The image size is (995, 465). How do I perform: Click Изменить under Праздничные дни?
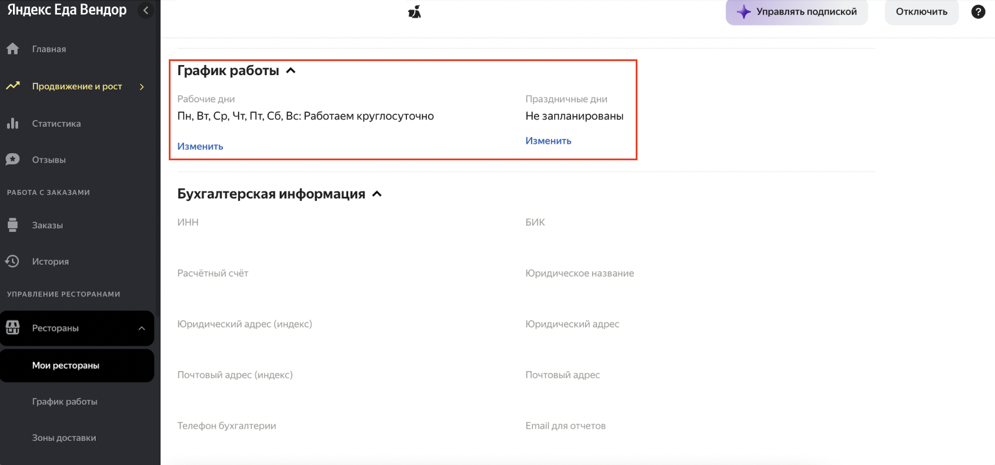coord(548,141)
